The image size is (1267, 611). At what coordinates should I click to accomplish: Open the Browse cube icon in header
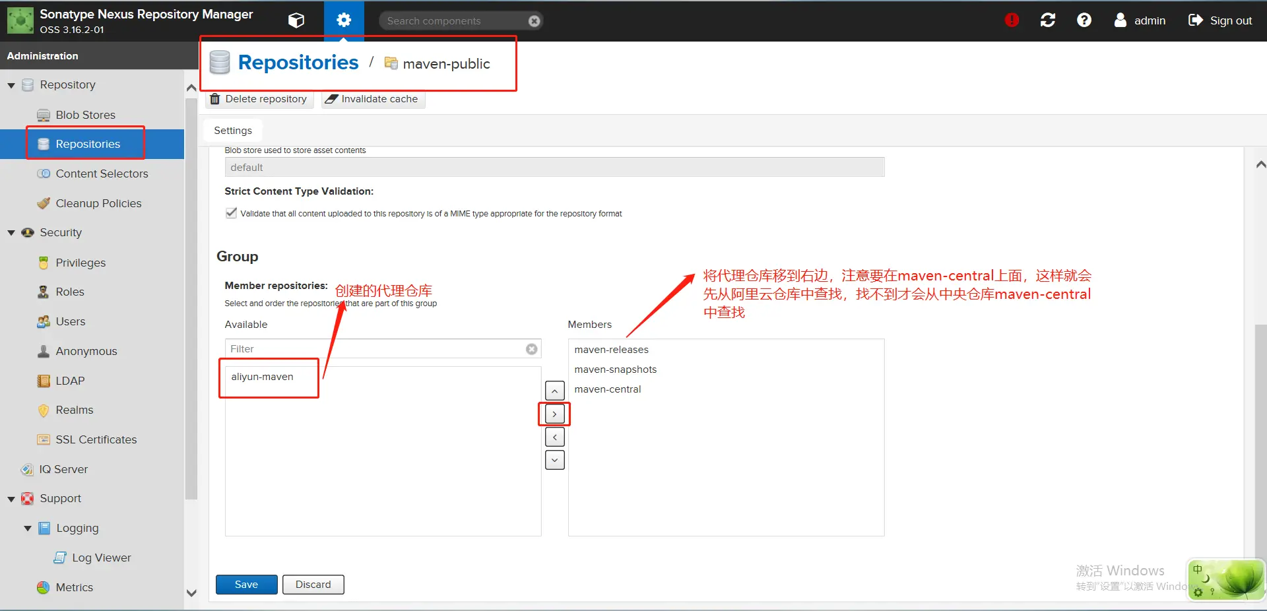point(296,20)
